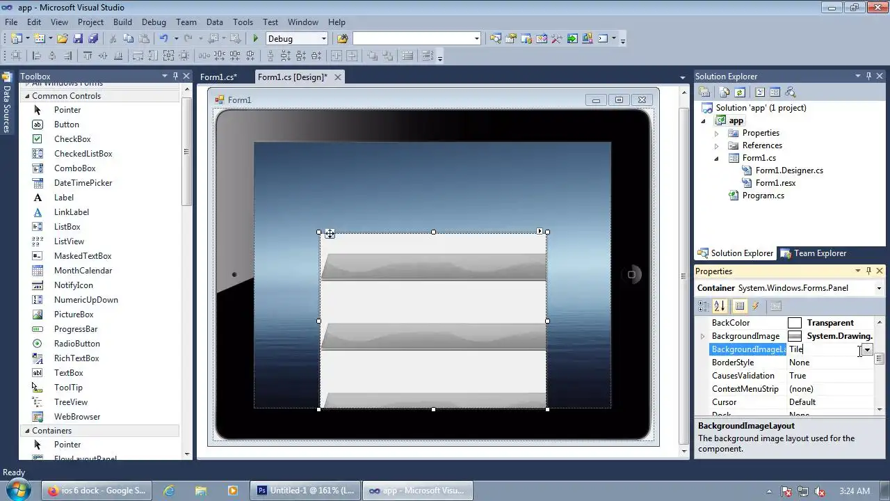Click the Events lightning bolt icon in Properties
Image resolution: width=890 pixels, height=501 pixels.
(x=756, y=306)
